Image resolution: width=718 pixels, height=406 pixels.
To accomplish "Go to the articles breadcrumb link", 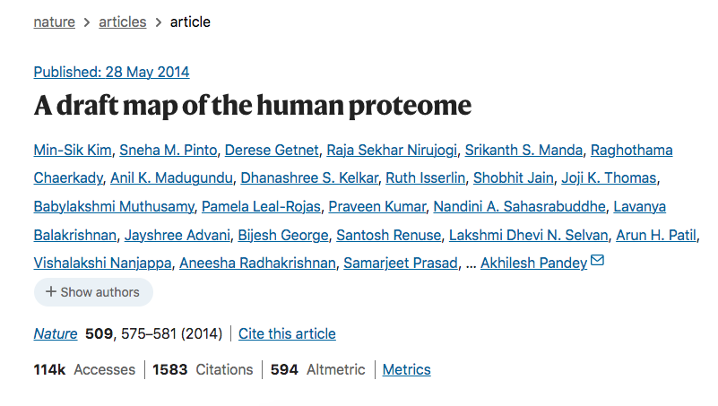I will click(122, 22).
